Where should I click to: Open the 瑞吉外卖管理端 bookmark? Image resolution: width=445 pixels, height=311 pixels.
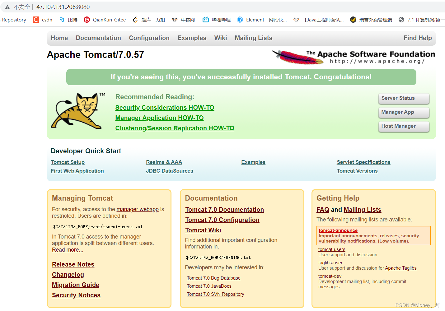371,20
